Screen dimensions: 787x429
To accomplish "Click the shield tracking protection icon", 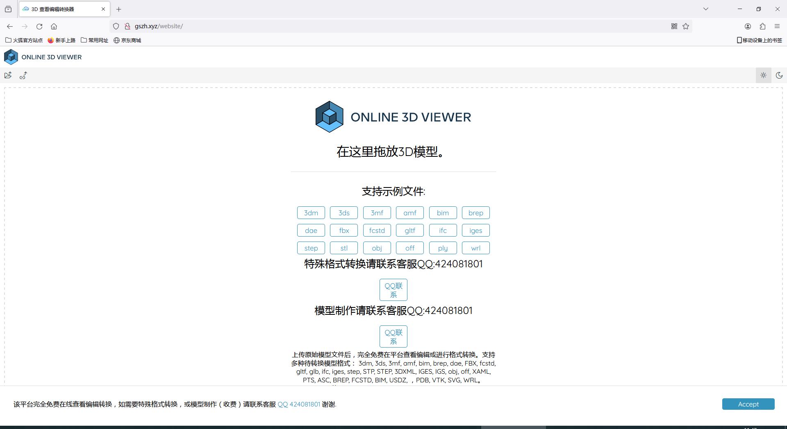I will [116, 26].
